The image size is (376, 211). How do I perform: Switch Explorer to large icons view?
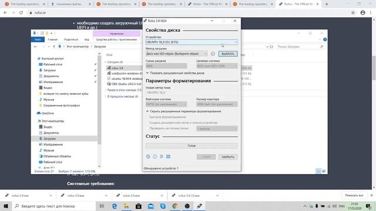[x=324, y=171]
